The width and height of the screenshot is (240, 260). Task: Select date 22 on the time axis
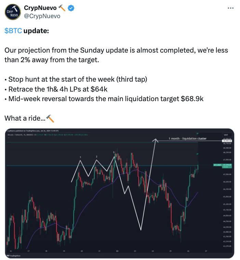pyautogui.click(x=117, y=251)
